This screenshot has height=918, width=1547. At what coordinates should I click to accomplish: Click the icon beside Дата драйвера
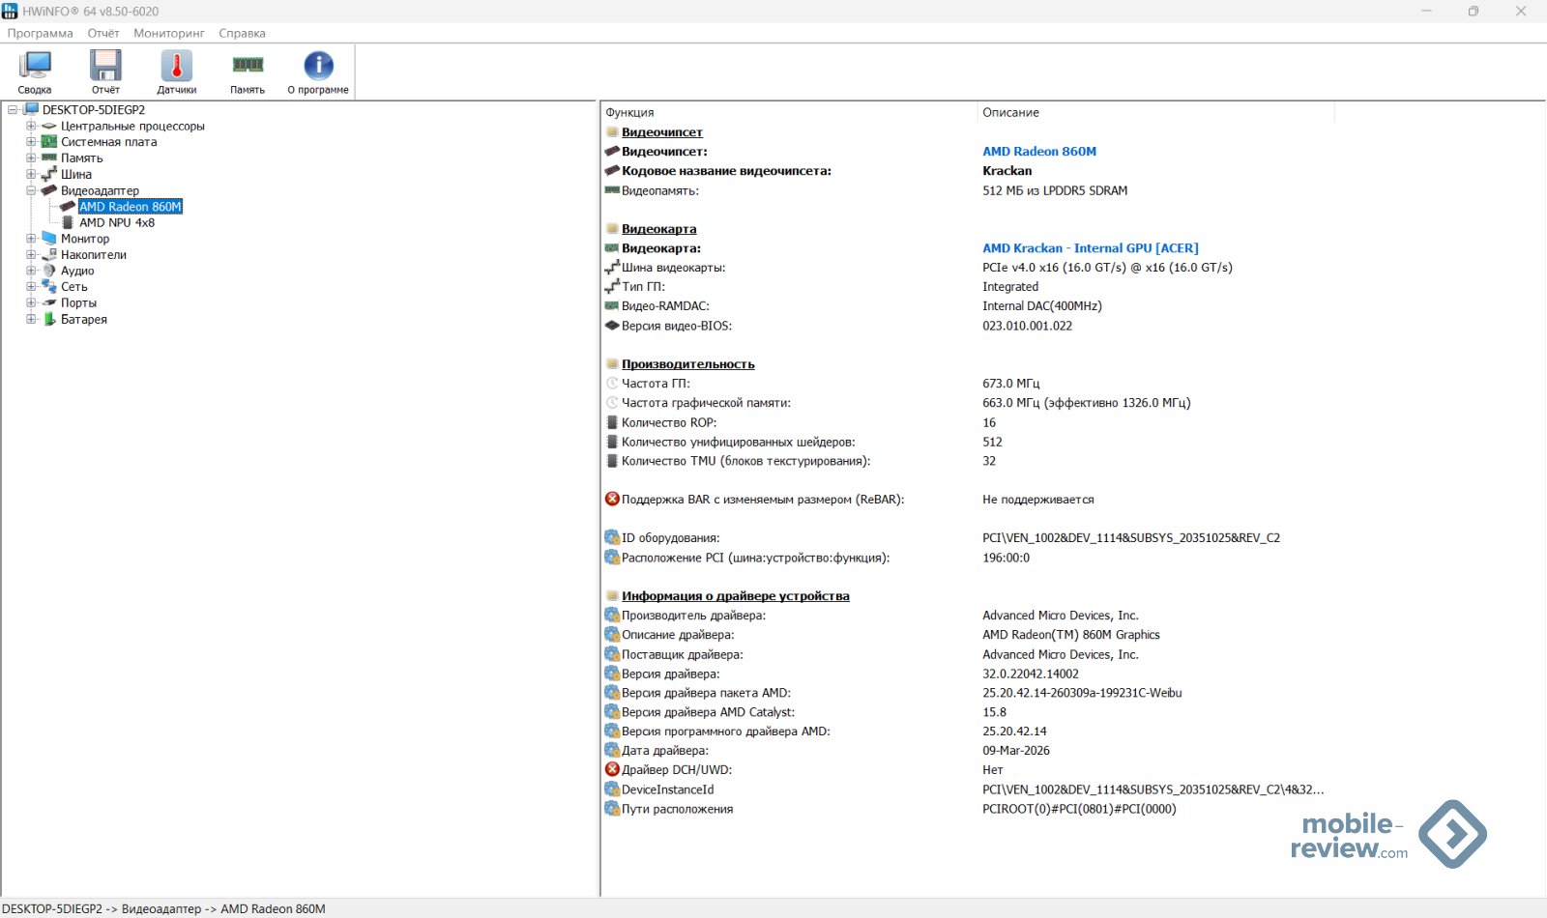612,751
